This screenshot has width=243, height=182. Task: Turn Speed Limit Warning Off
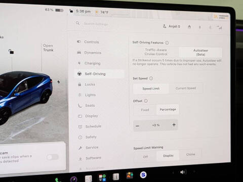[x=145, y=157]
